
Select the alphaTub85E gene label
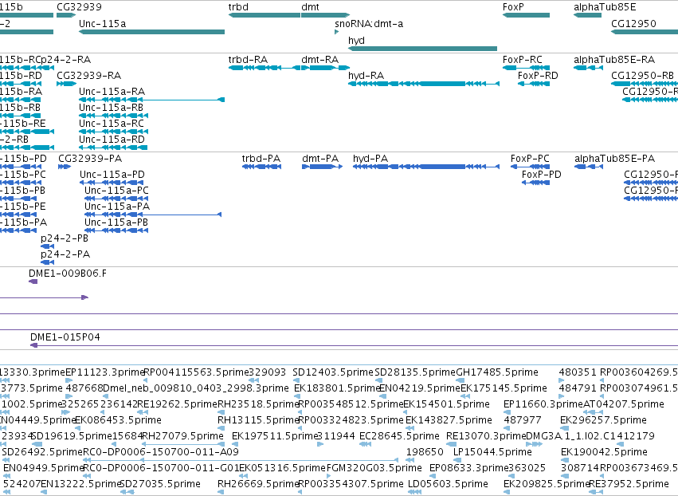pos(605,7)
